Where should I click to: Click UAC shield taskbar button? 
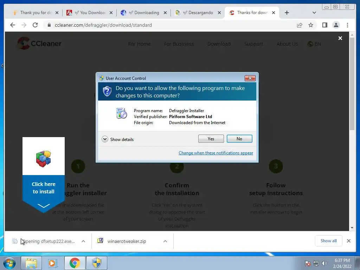[x=97, y=263]
